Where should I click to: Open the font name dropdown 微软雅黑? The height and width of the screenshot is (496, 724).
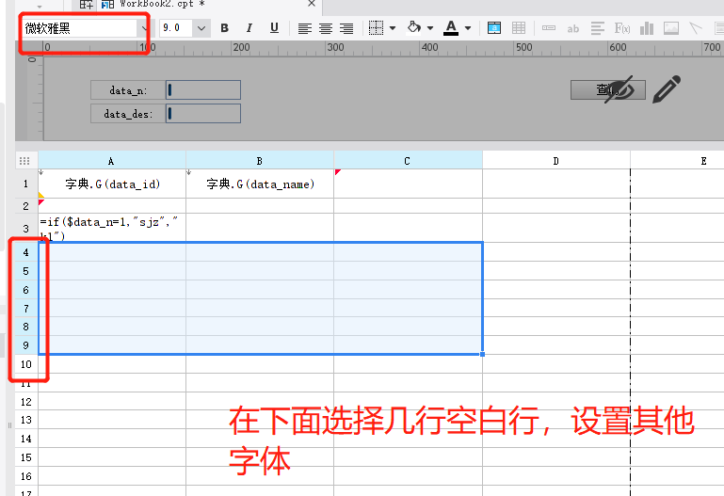145,28
